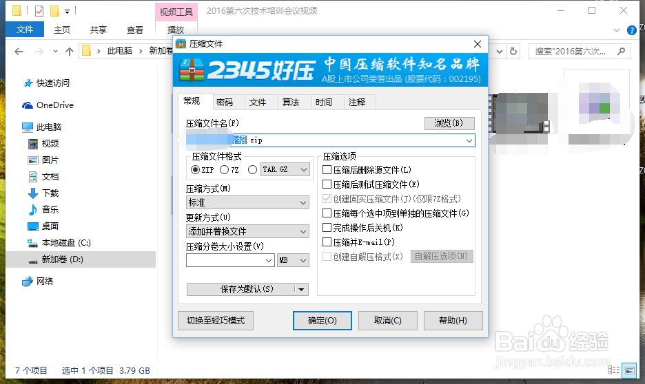Viewport: 645px width, 384px height.
Task: Open OneDrive cloud icon in sidebar
Action: coord(28,105)
